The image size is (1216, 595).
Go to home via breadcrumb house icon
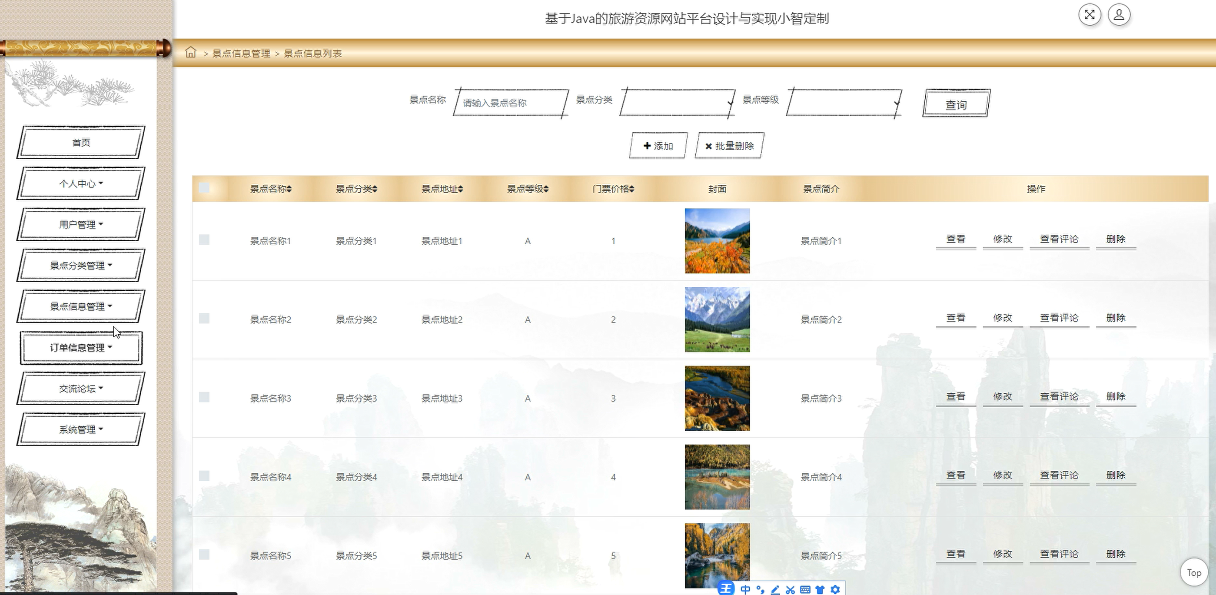pos(190,53)
